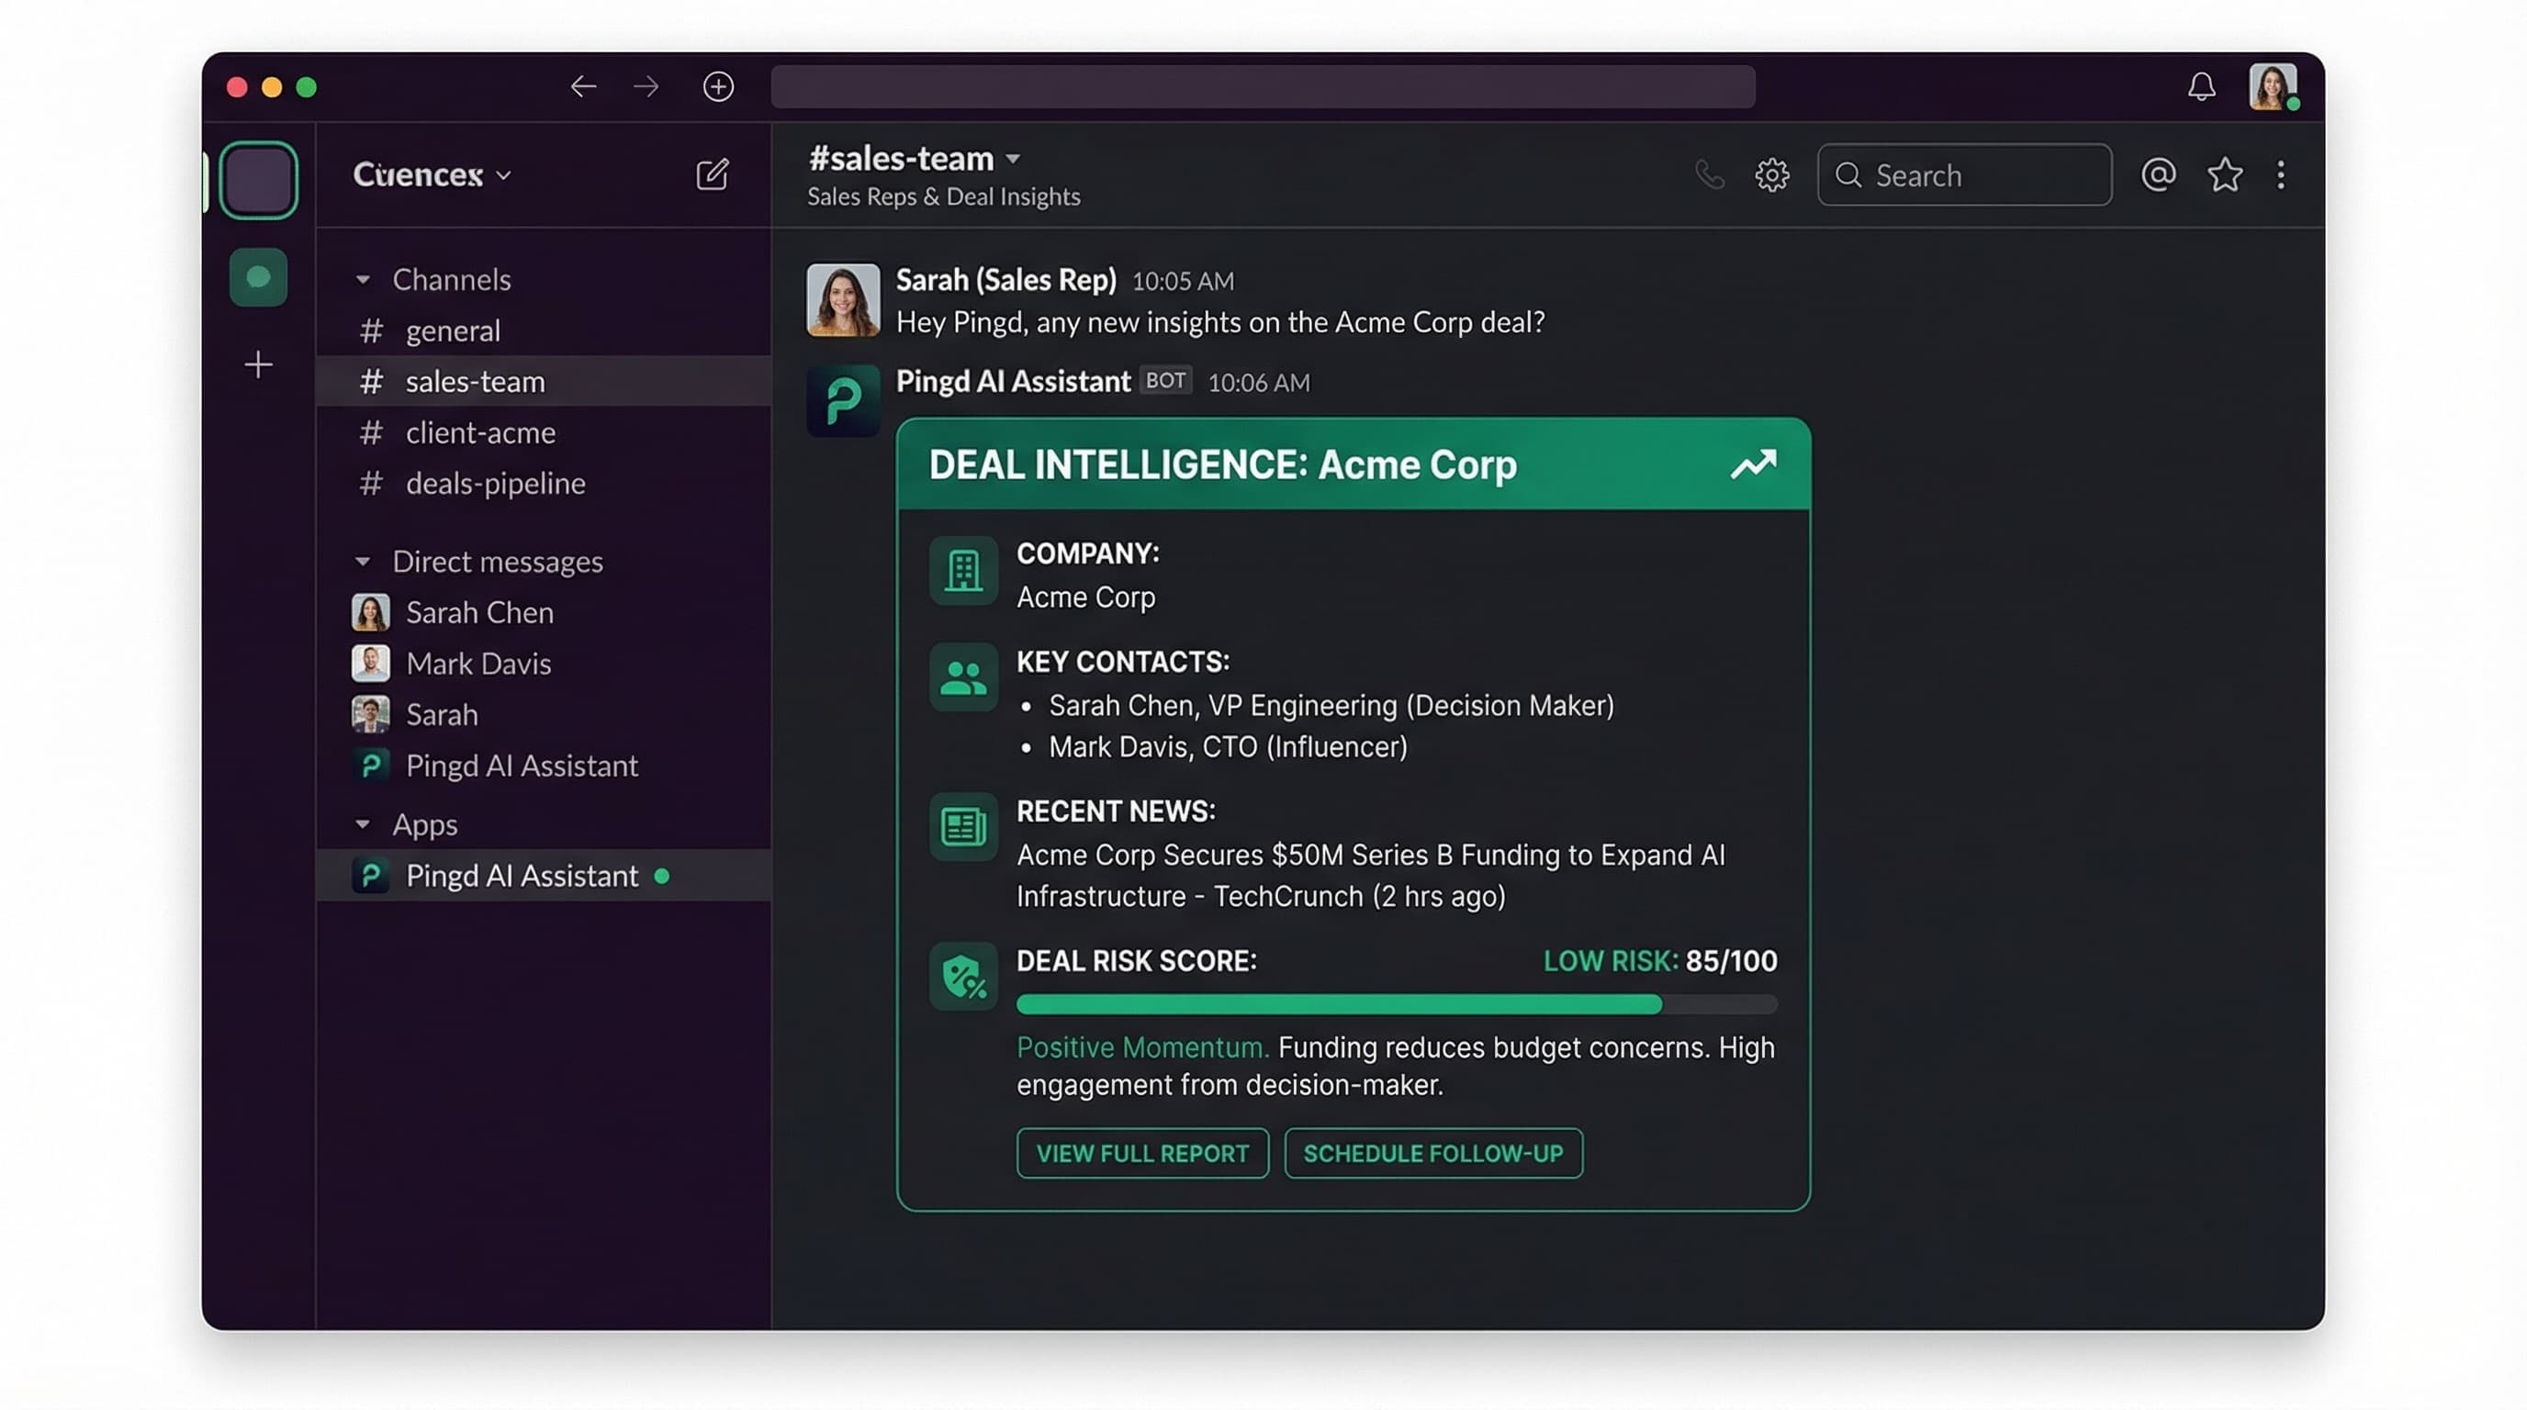Viewport: 2527px width, 1410px height.
Task: Click VIEW FULL REPORT on the deal card
Action: pos(1142,1153)
